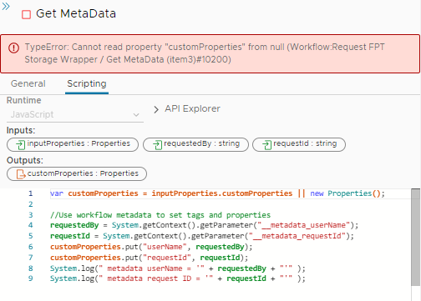The image size is (421, 301).
Task: Click the comment on code line 3
Action: [160, 215]
